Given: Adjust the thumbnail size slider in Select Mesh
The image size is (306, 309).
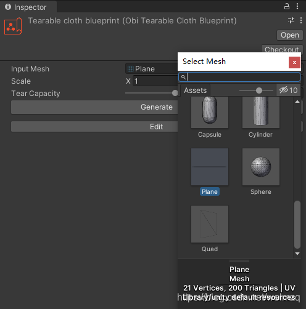Looking at the screenshot, I should (259, 90).
